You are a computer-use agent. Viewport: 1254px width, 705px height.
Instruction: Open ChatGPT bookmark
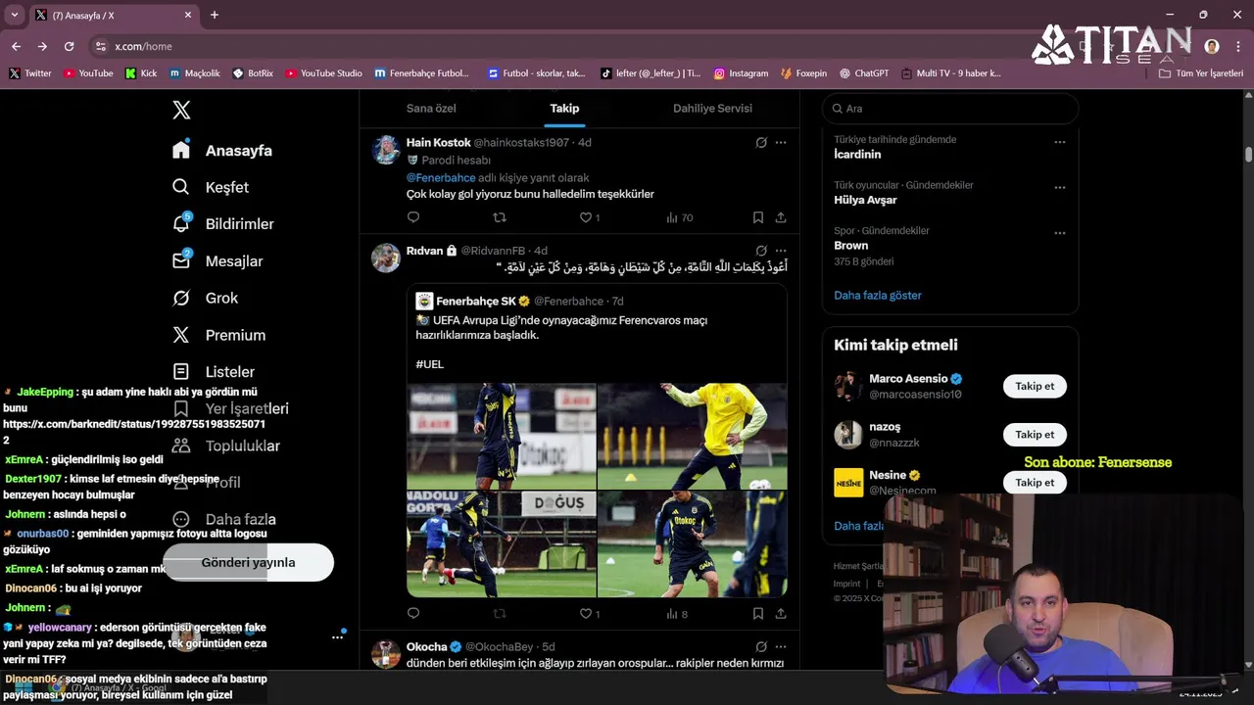coord(863,73)
